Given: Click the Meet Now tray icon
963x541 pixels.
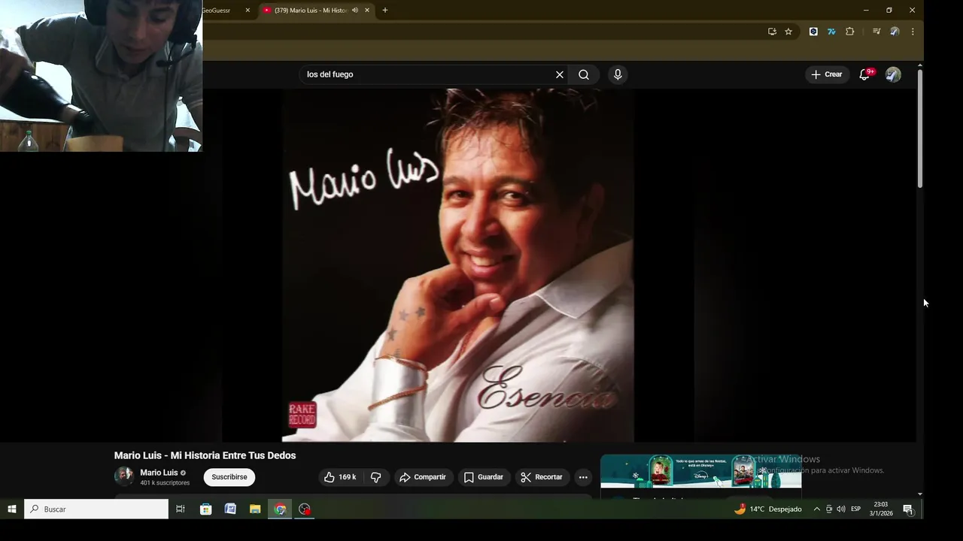Looking at the screenshot, I should point(829,509).
